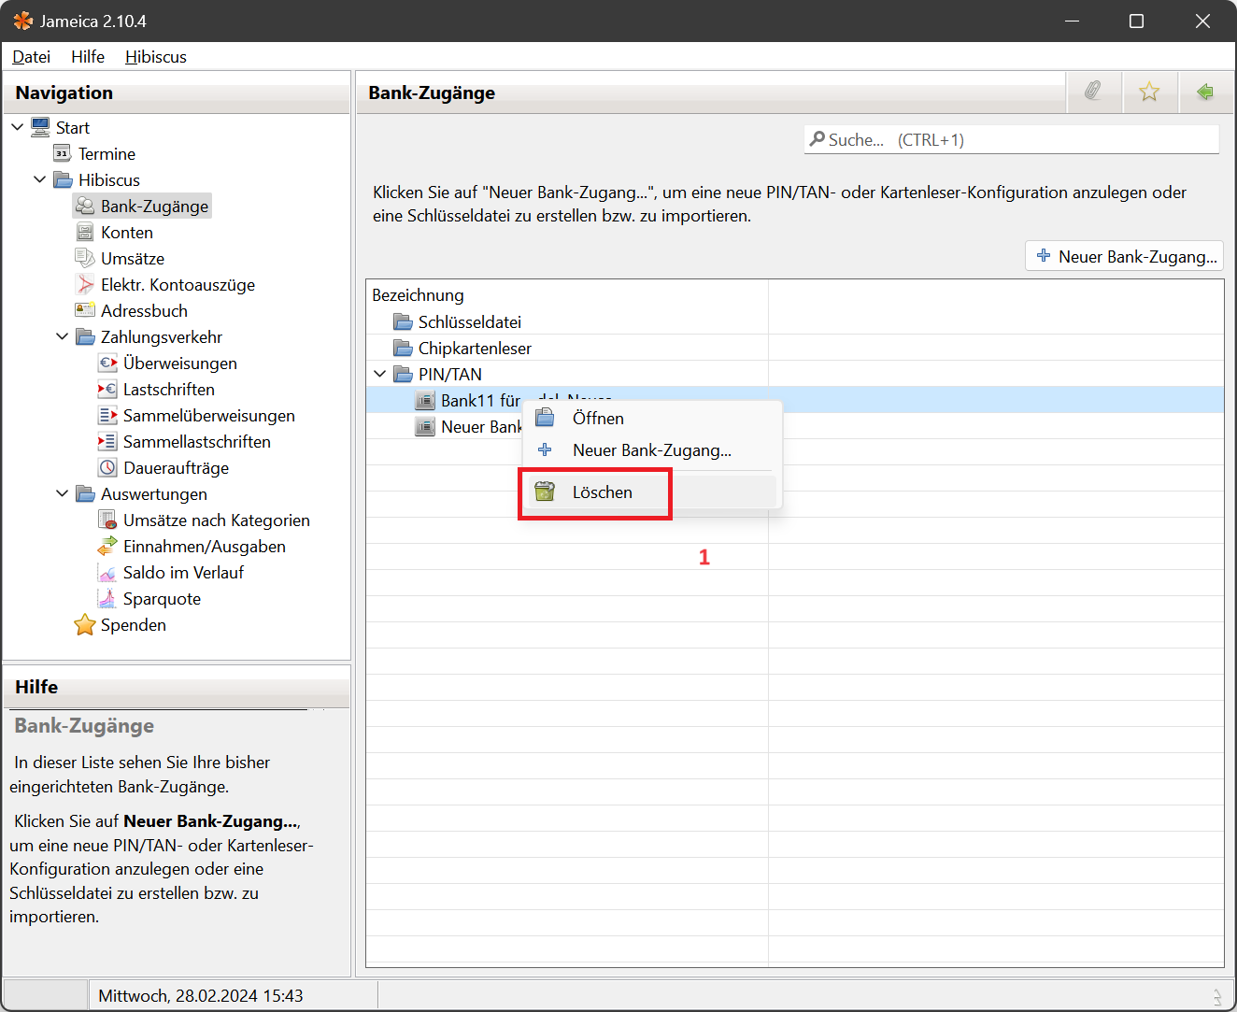
Task: Click the Bezeichnung column header
Action: click(x=567, y=295)
